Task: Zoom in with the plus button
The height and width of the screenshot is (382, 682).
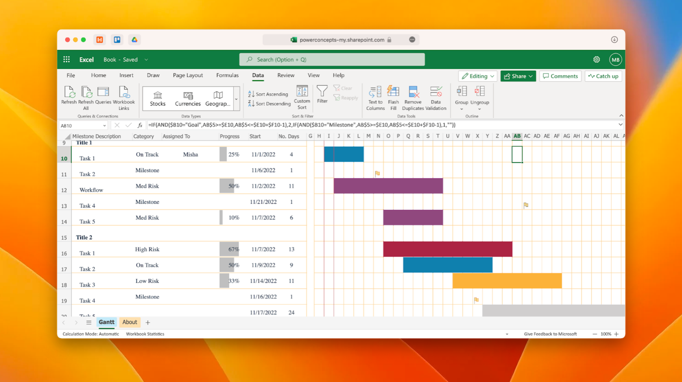Action: [616, 334]
